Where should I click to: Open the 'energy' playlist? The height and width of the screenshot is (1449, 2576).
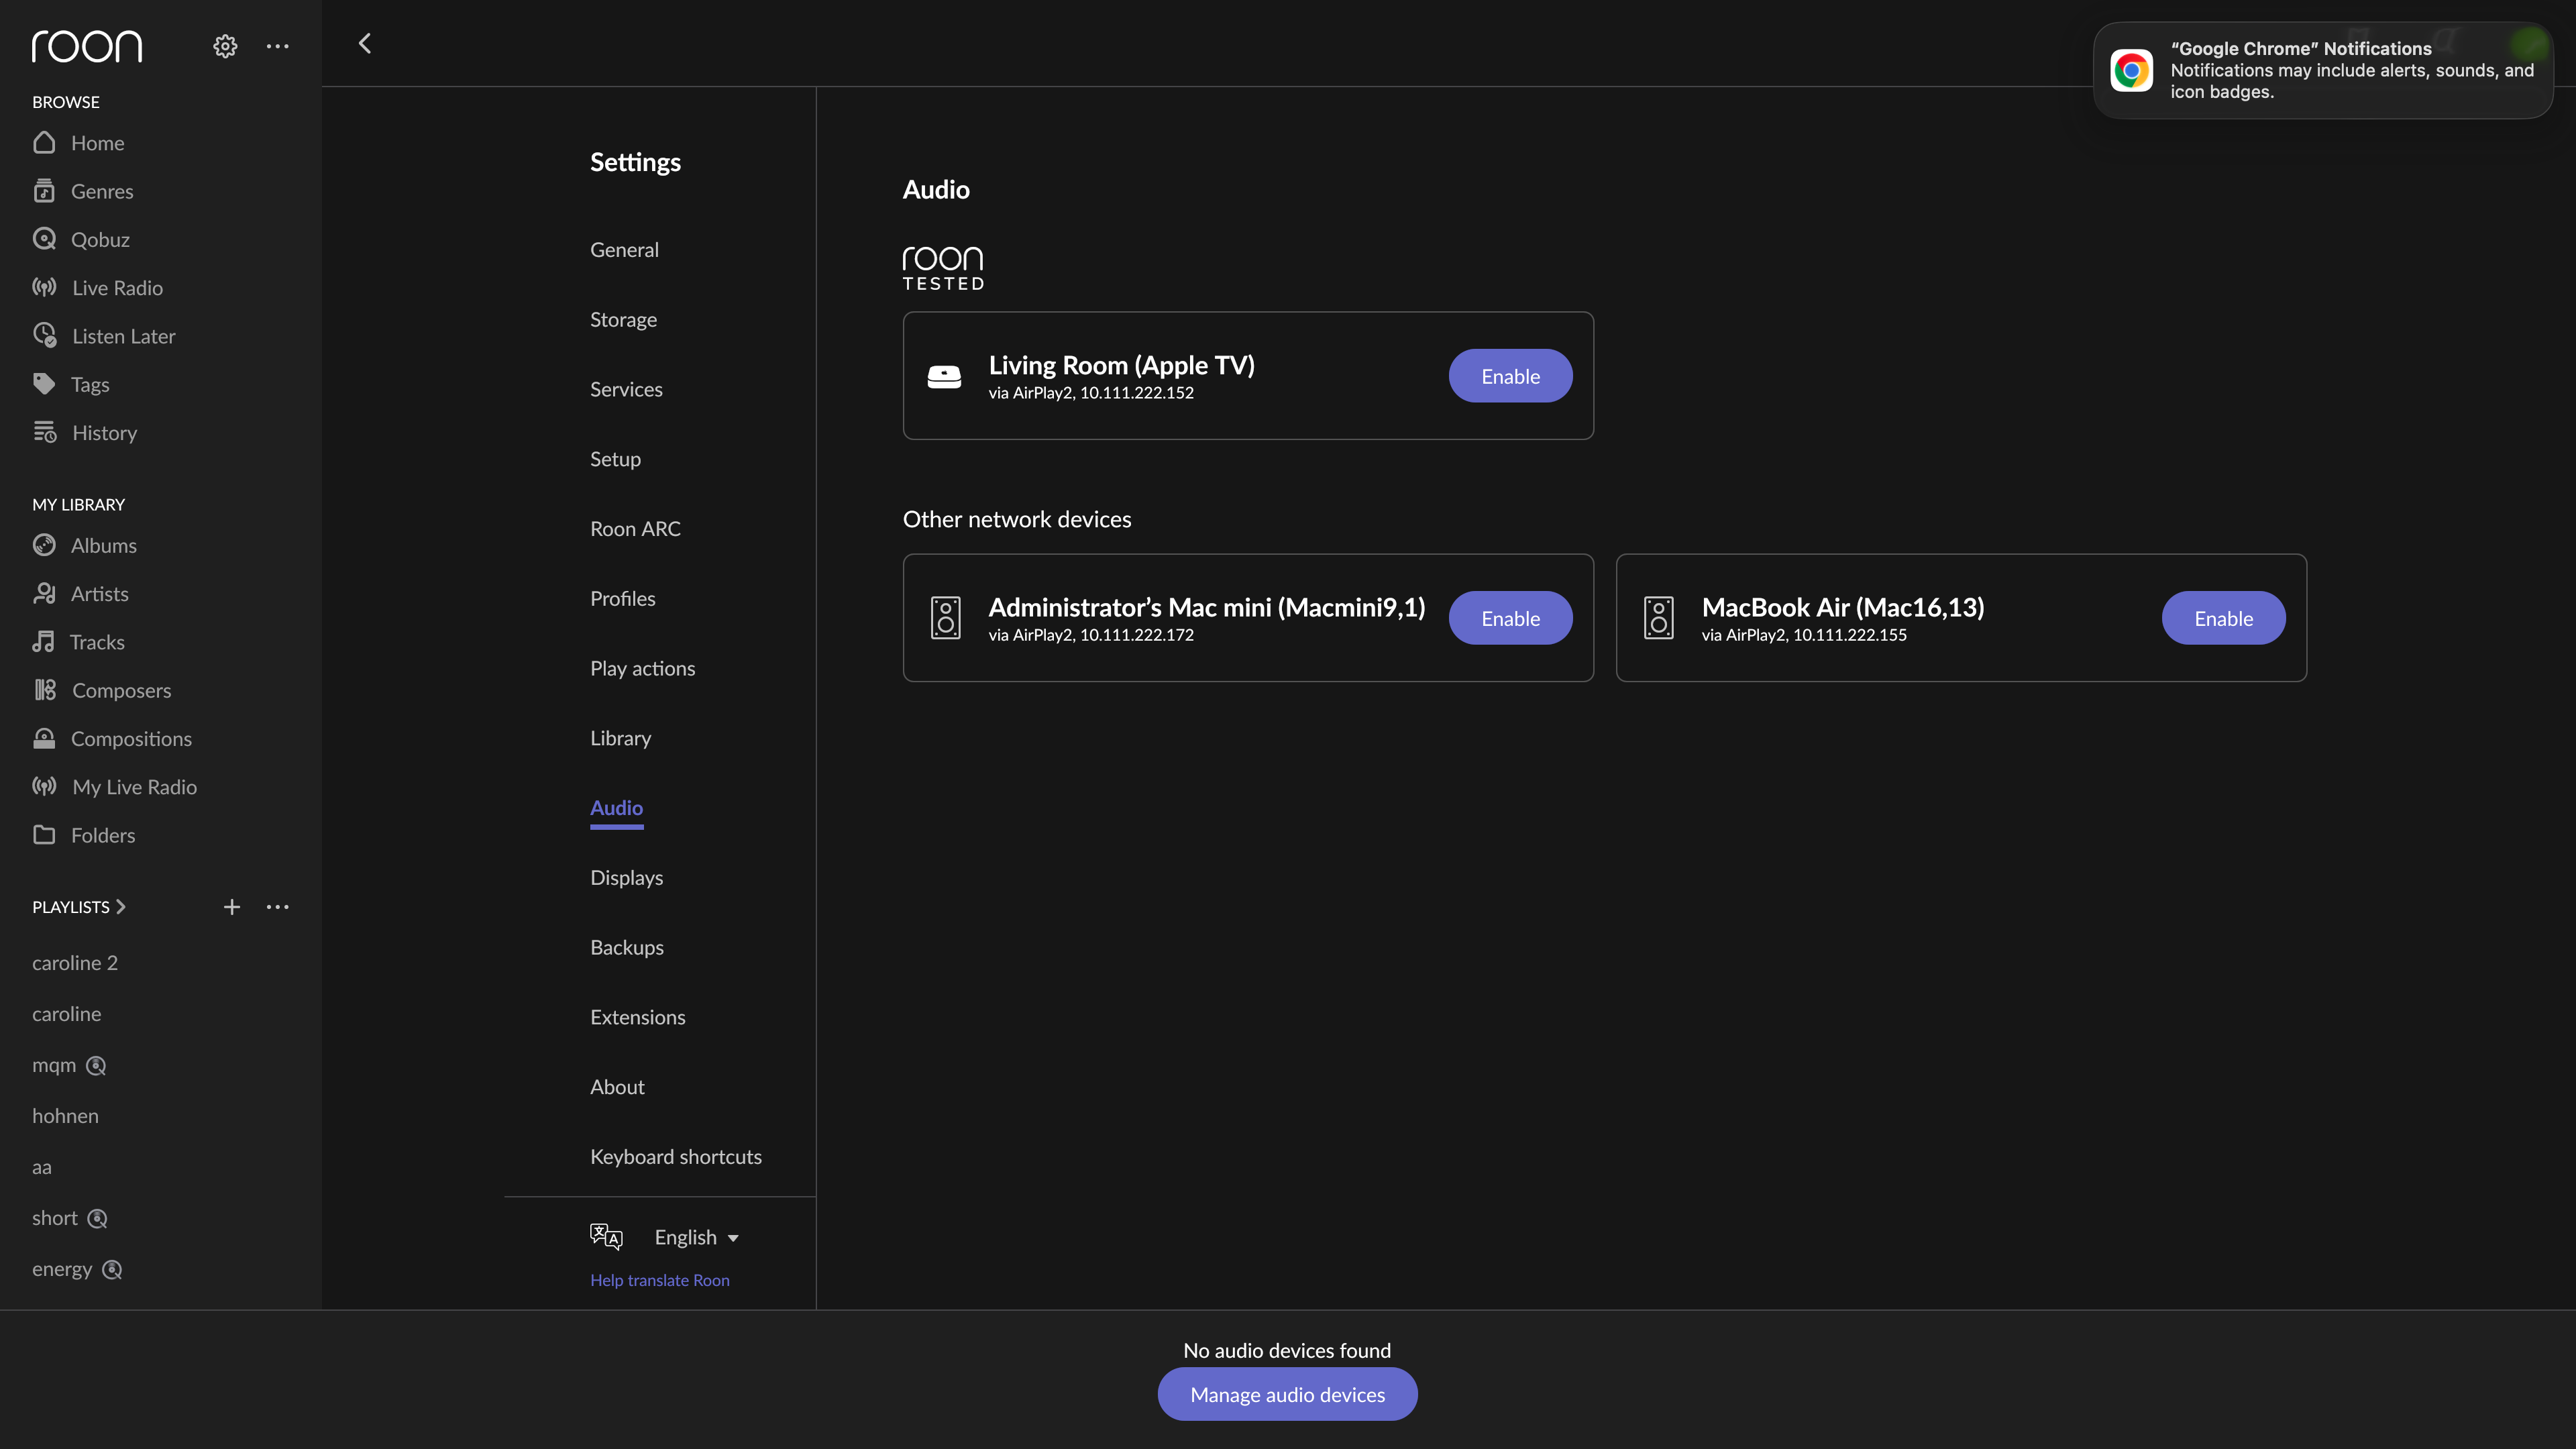pyautogui.click(x=62, y=1269)
